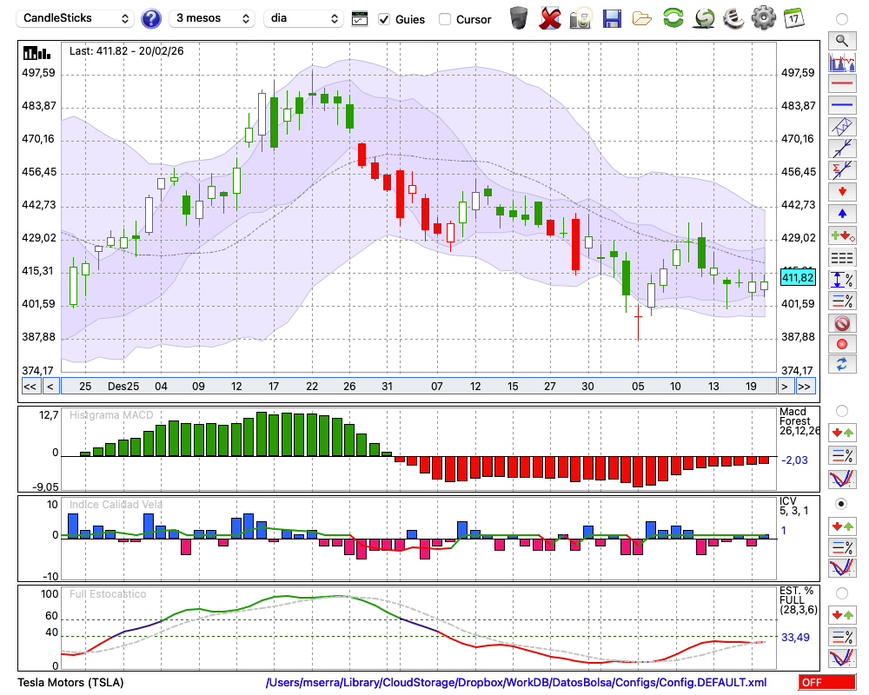Screen dimensions: 869x695
Task: Open the 3 mesos period dropdown
Action: (212, 18)
